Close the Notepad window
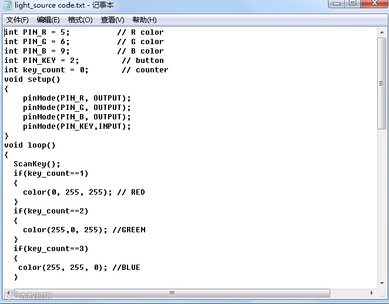Screen dimensions: 389x304 (375, 4)
